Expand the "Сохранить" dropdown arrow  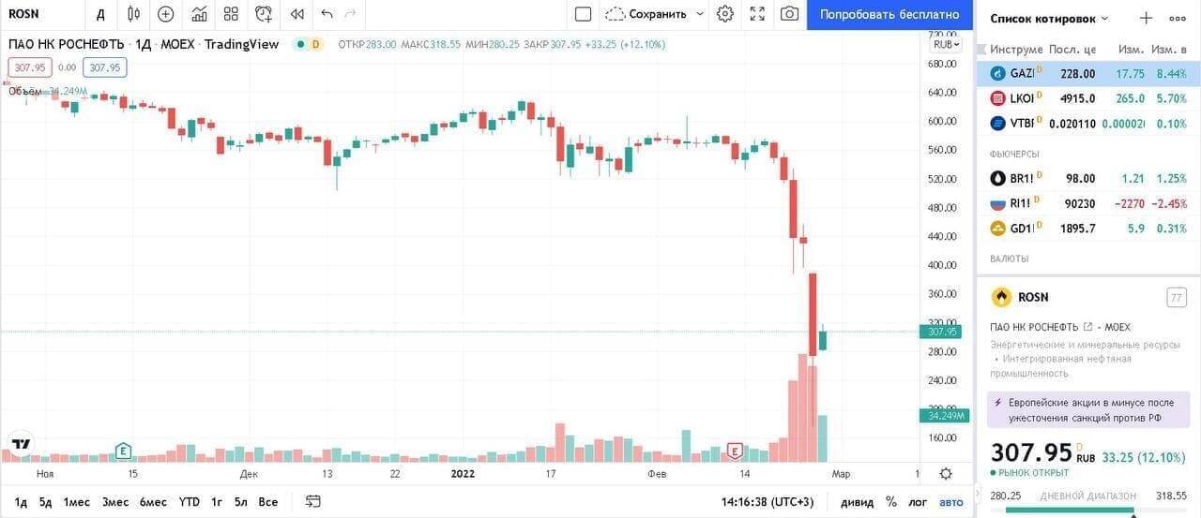point(700,14)
